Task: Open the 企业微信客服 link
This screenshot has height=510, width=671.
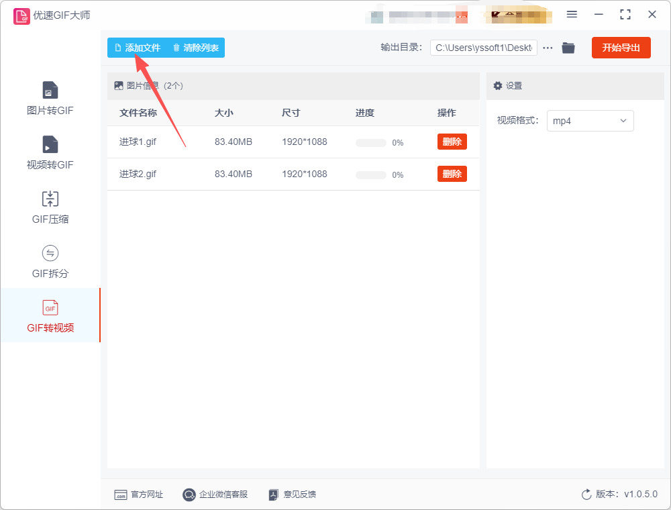Action: [215, 494]
